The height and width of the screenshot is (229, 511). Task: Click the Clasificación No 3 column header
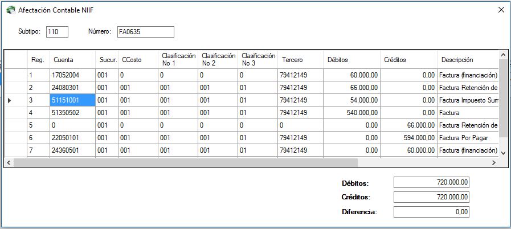[x=258, y=60]
